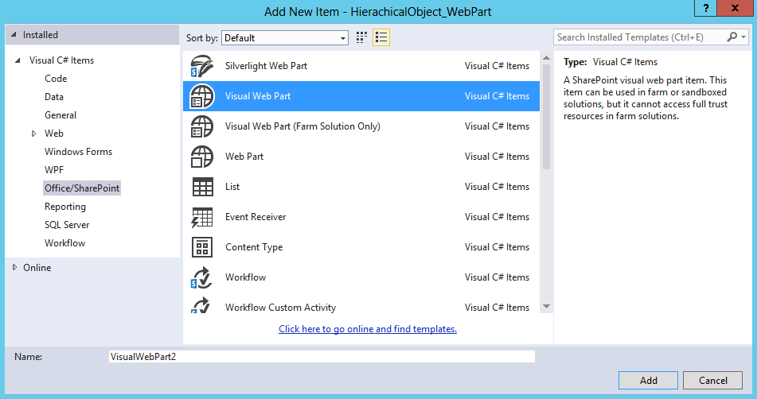Collapse the Visual C# Items node

pyautogui.click(x=18, y=60)
